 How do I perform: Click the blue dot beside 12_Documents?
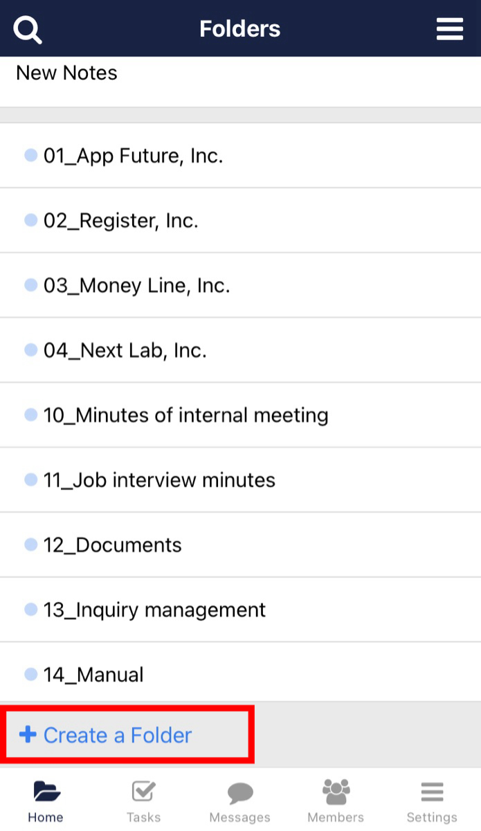tap(30, 545)
